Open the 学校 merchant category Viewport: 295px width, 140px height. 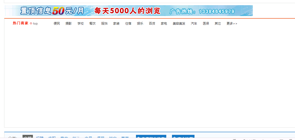point(81,24)
